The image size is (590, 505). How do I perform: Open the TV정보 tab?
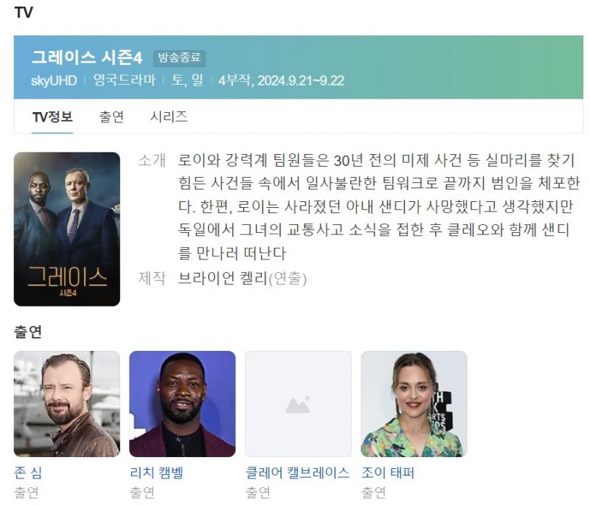coord(52,116)
